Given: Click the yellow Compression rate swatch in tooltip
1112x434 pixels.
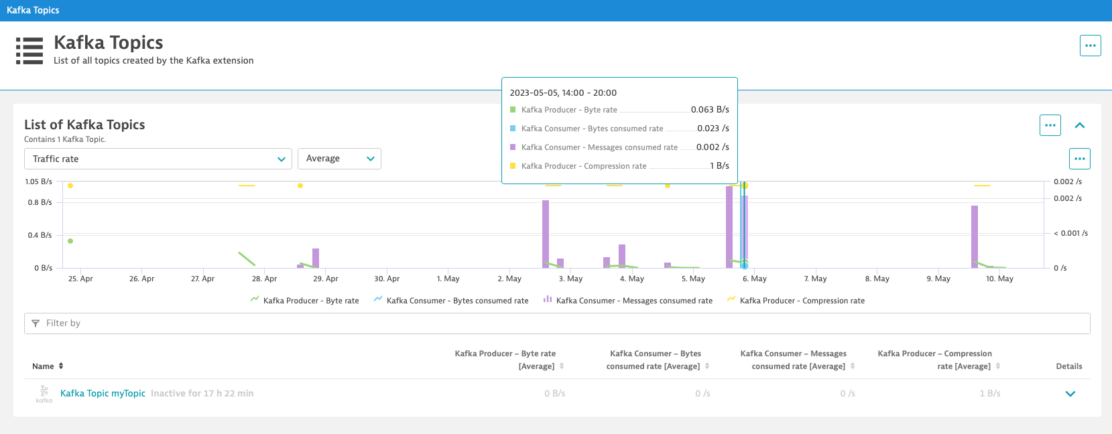Looking at the screenshot, I should click(x=513, y=166).
